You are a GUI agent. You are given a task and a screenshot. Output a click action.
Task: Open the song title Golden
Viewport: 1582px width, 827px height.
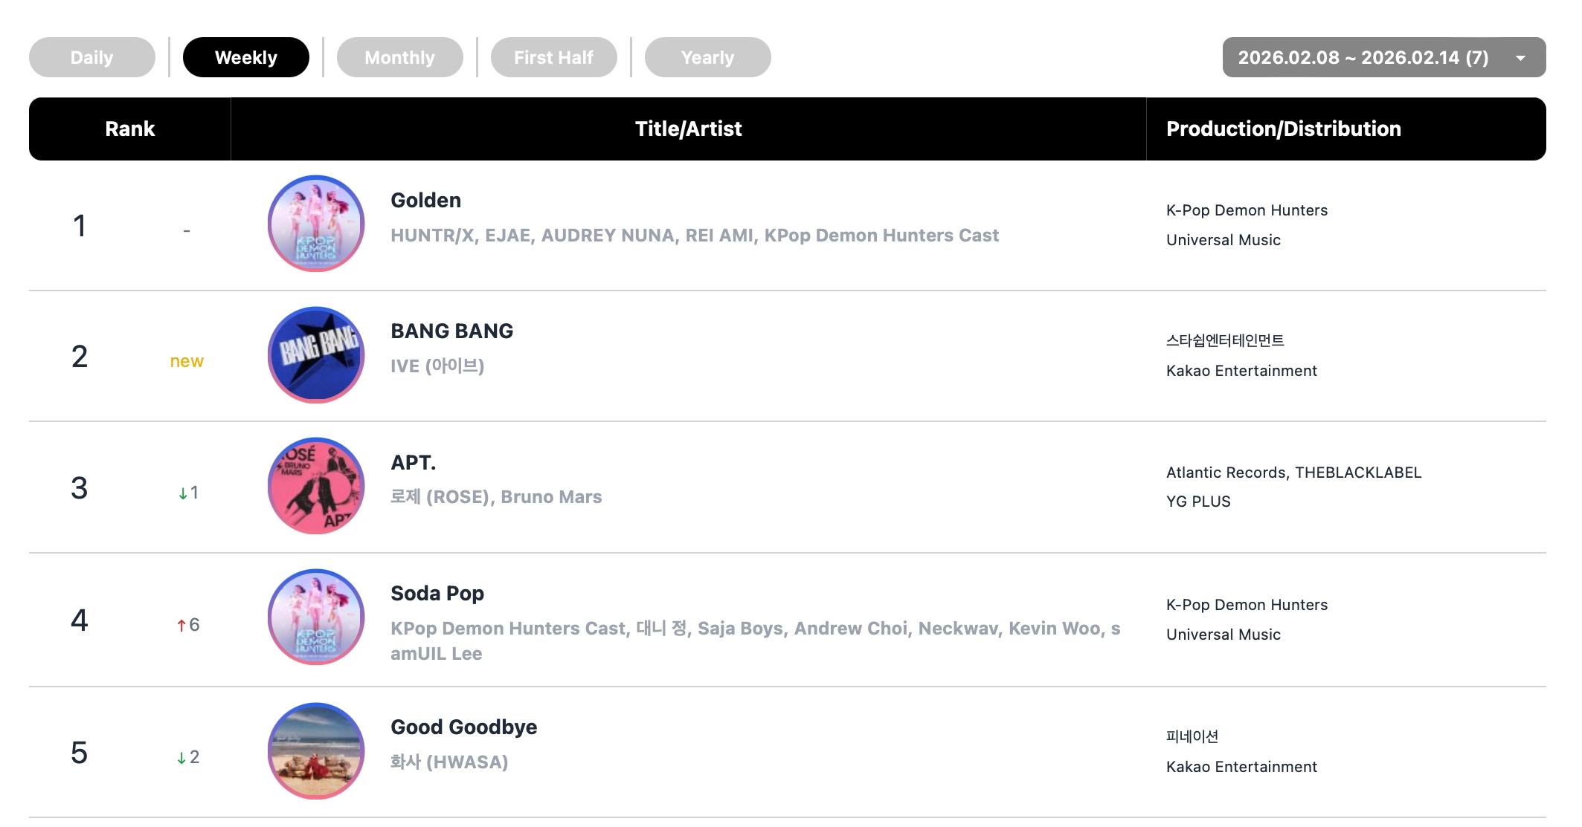[x=426, y=201]
